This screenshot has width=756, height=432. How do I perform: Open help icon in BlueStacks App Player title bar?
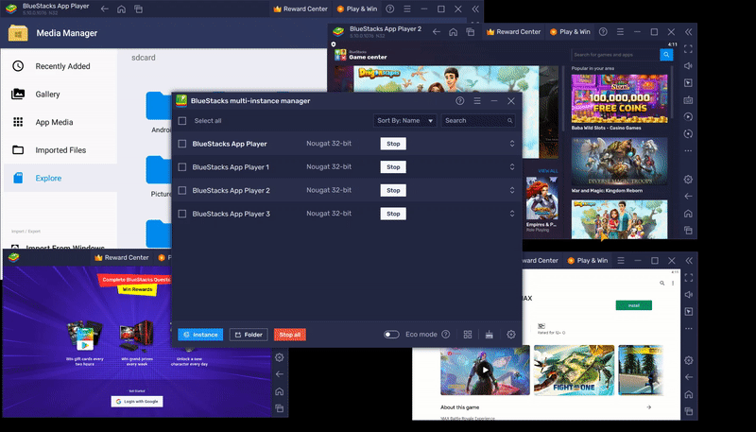click(390, 9)
